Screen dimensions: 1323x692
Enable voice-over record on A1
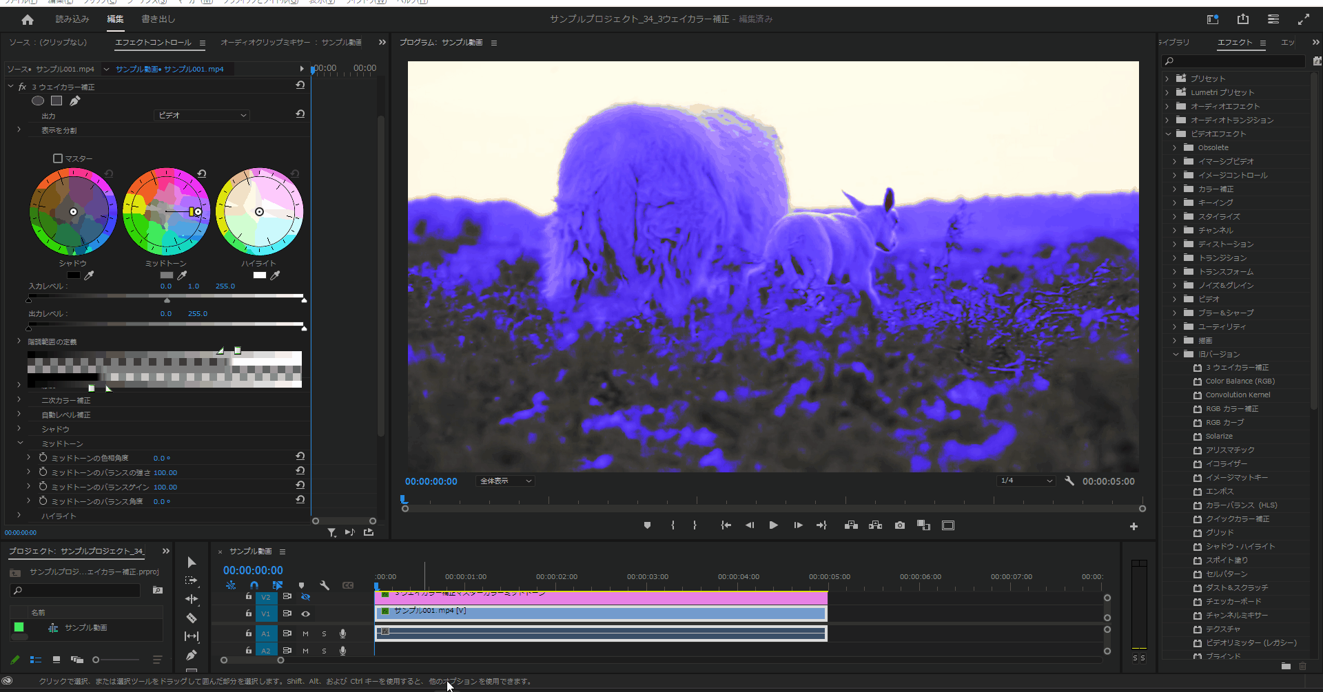click(342, 633)
